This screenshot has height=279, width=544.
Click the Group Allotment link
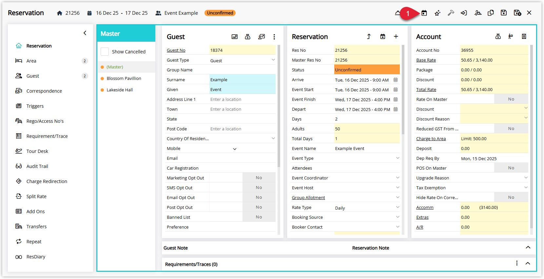[308, 197]
